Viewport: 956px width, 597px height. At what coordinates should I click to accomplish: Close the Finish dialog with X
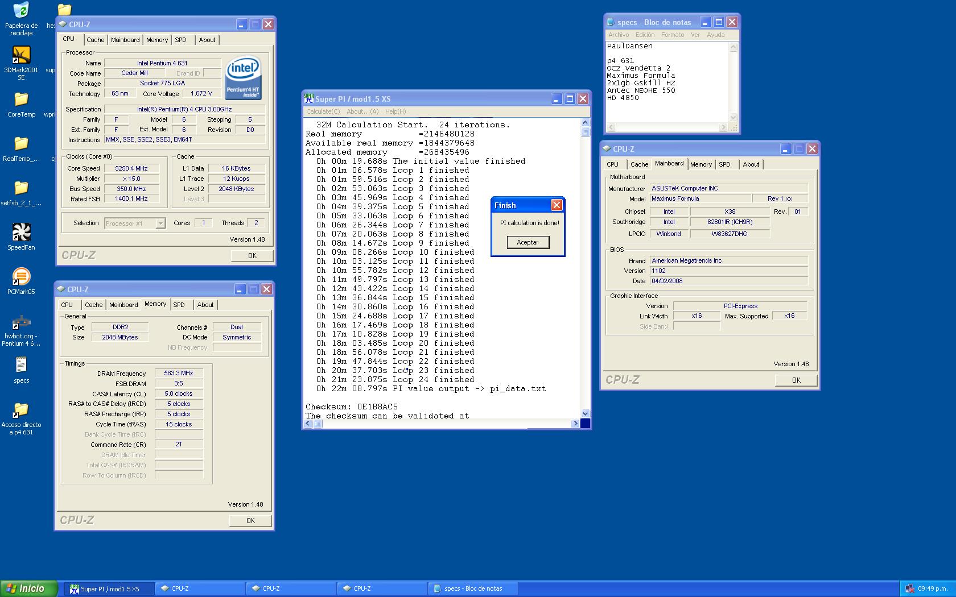(x=557, y=205)
